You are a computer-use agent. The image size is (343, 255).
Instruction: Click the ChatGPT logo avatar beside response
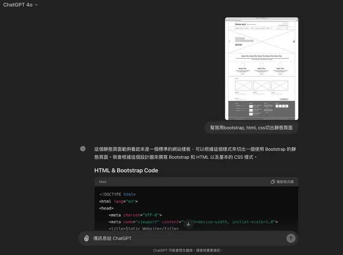pyautogui.click(x=83, y=149)
